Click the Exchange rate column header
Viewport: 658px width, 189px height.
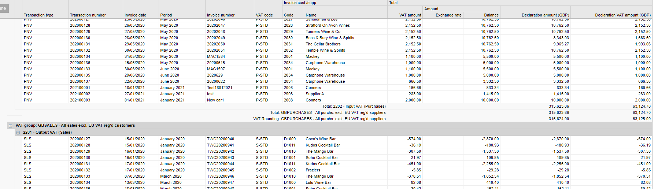[448, 15]
